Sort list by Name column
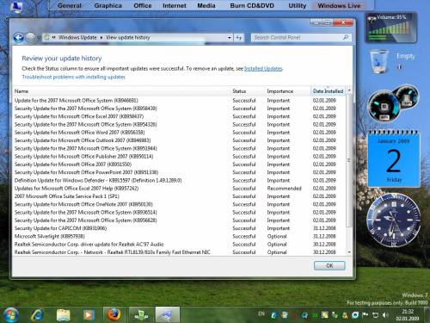430x323 pixels. click(121, 91)
